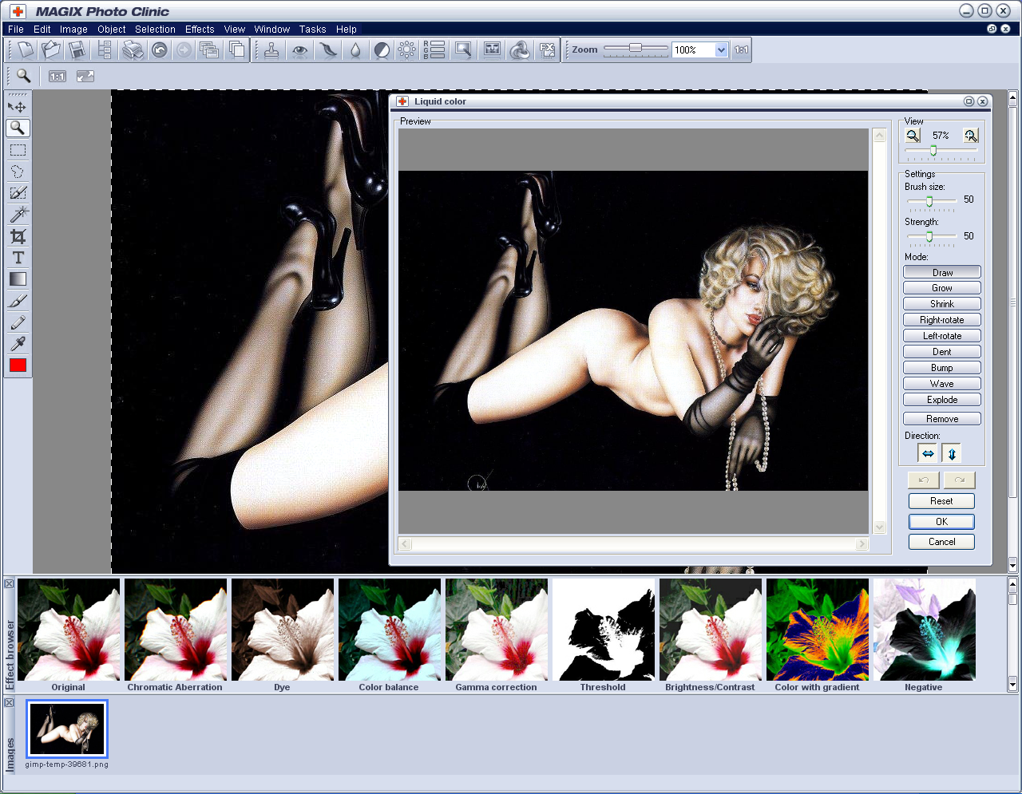Click the fit-to-window icon in the second toolbar
The image size is (1022, 794).
85,76
